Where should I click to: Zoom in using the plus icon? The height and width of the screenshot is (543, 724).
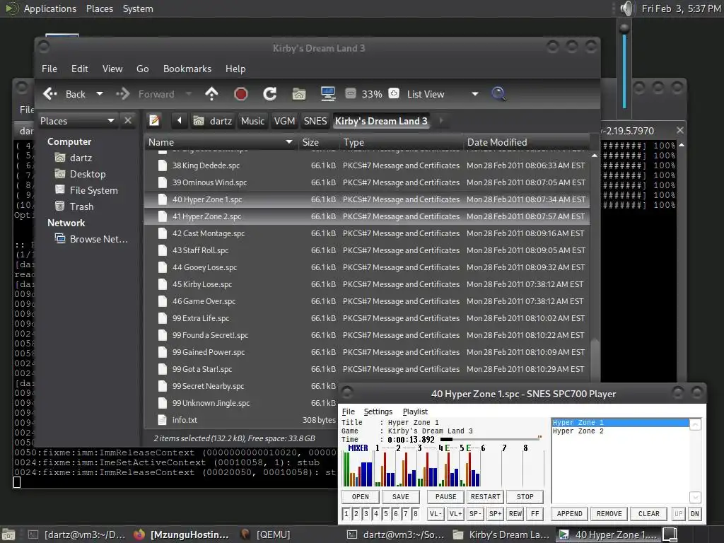pos(394,94)
